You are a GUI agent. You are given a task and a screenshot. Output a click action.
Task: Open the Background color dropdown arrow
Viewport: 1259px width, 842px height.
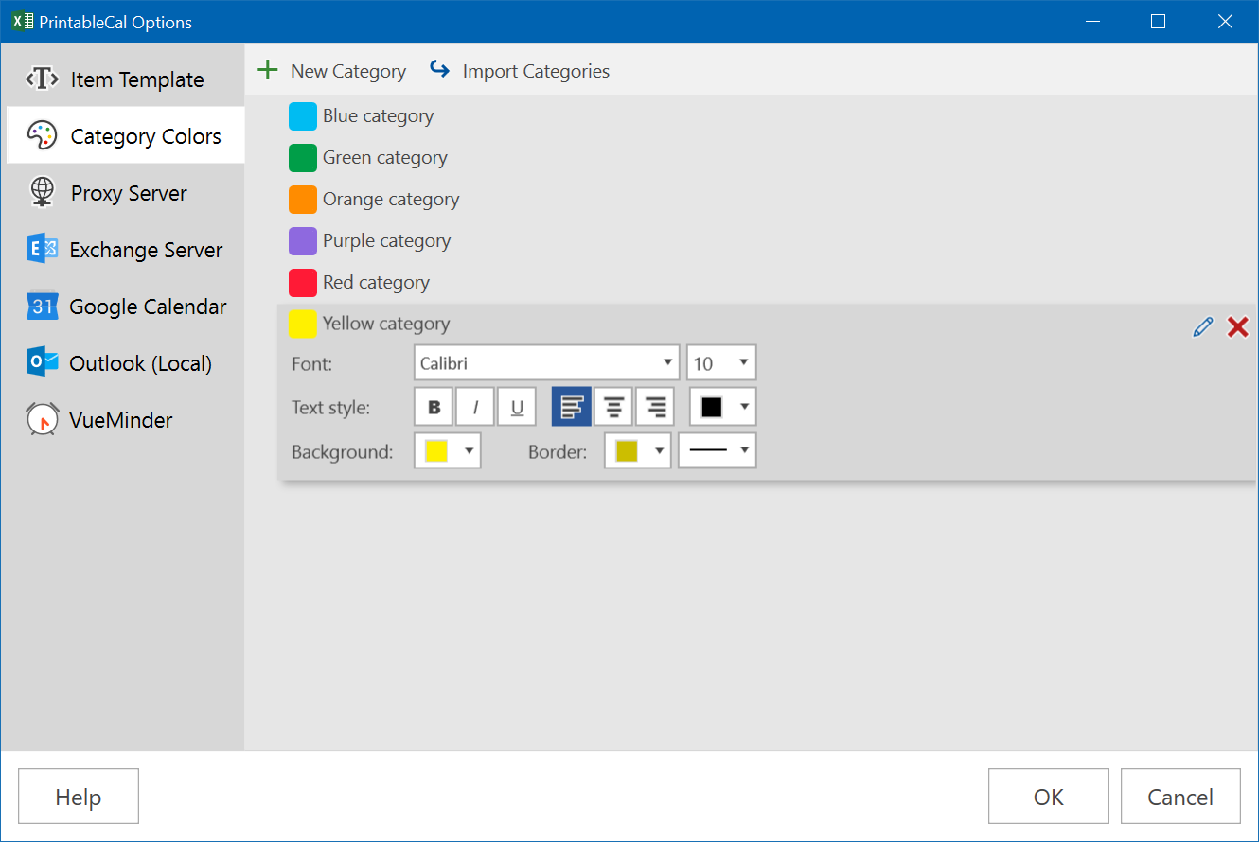click(469, 451)
